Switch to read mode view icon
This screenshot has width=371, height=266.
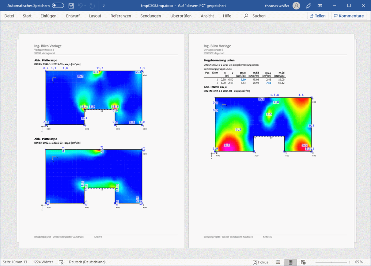coord(278,262)
